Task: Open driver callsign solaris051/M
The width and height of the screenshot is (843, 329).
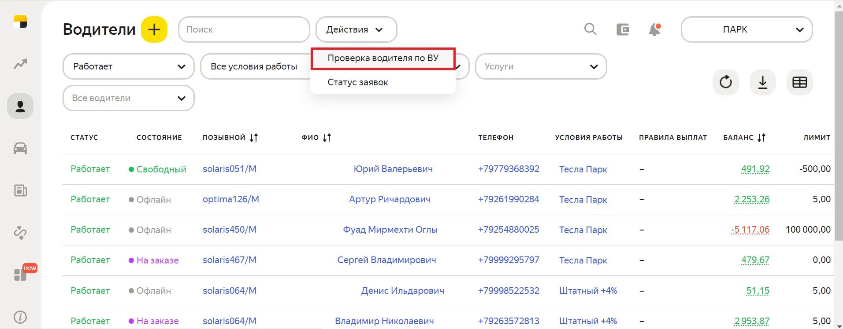Action: tap(230, 169)
